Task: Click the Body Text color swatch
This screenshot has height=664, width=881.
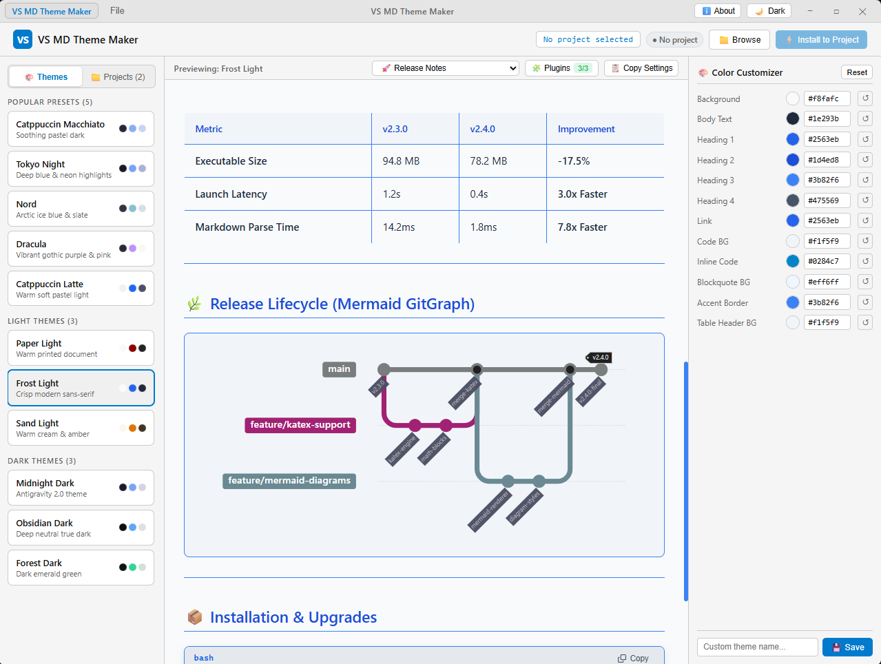Action: (x=793, y=118)
